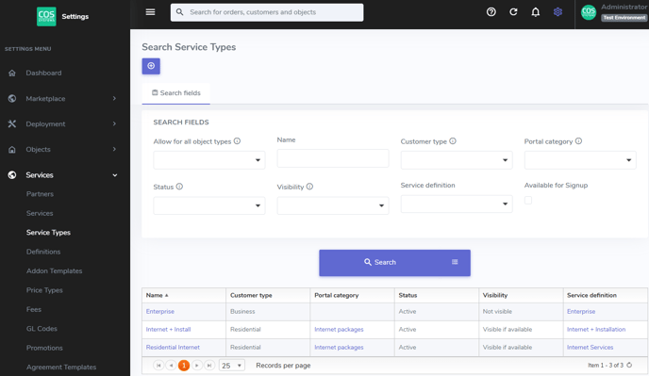
Task: Click info icon beside Status label
Action: click(x=179, y=187)
